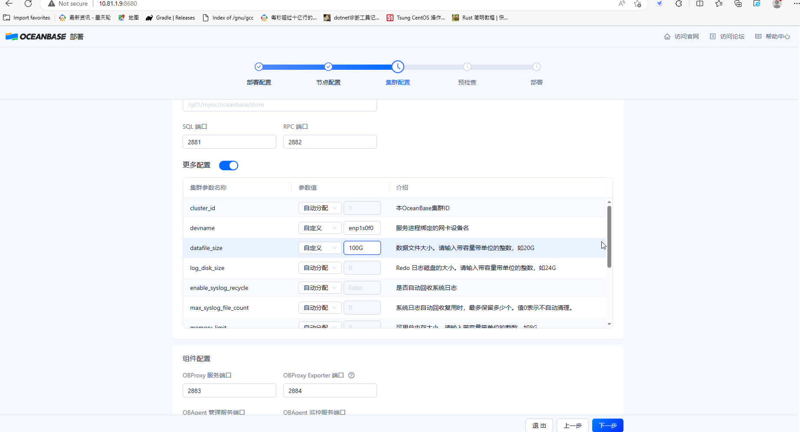Image resolution: width=800 pixels, height=432 pixels.
Task: Click the table scrollbar up arrow
Action: [609, 202]
